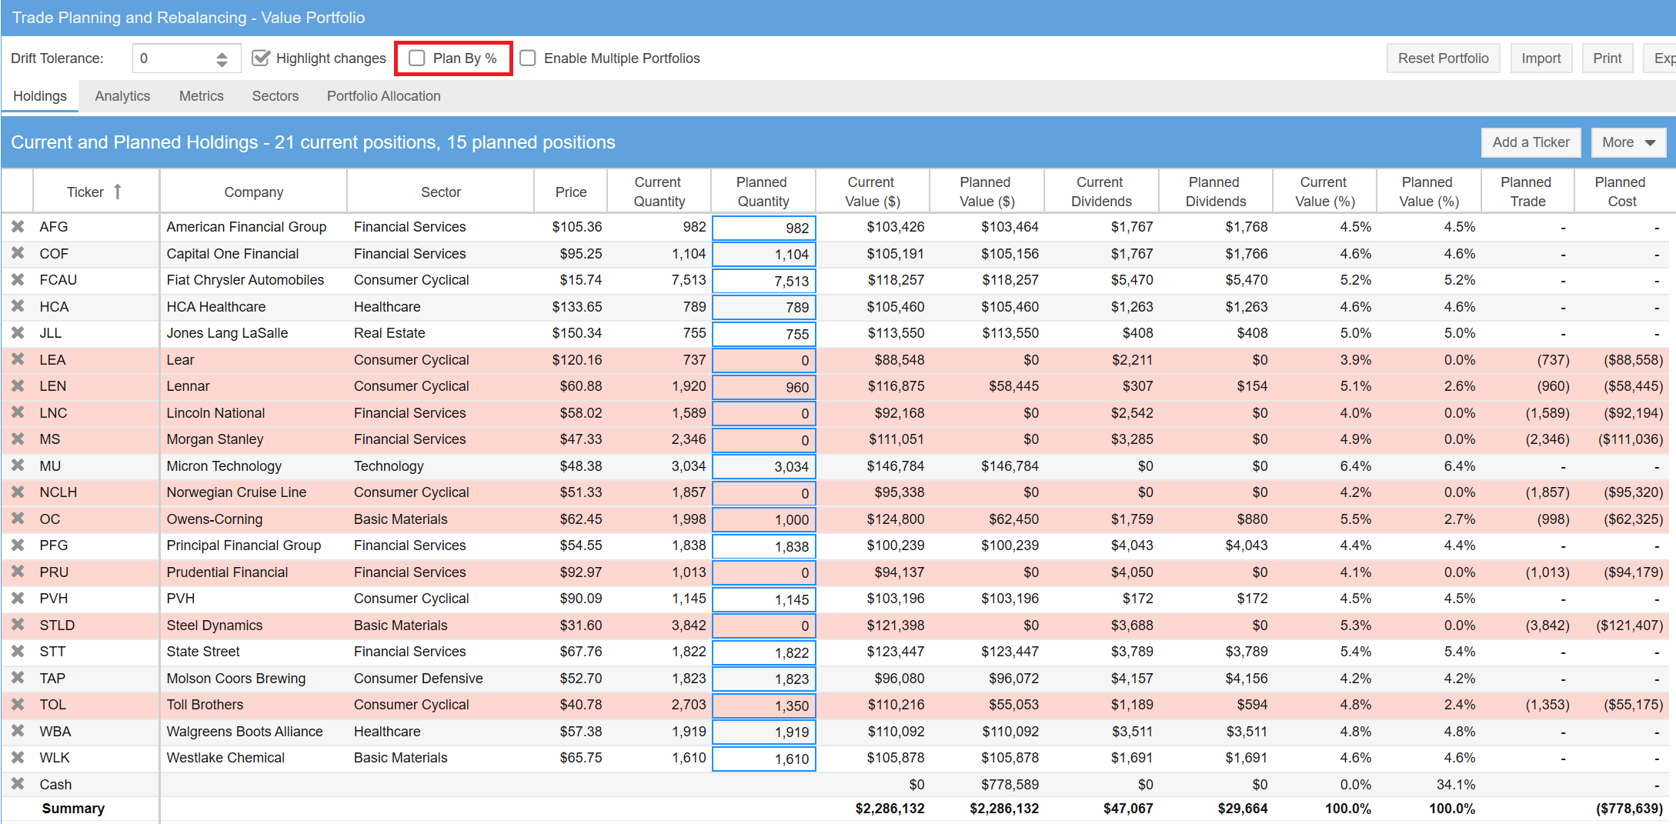Image resolution: width=1676 pixels, height=824 pixels.
Task: Edit the planned quantity field for MU
Action: click(764, 466)
